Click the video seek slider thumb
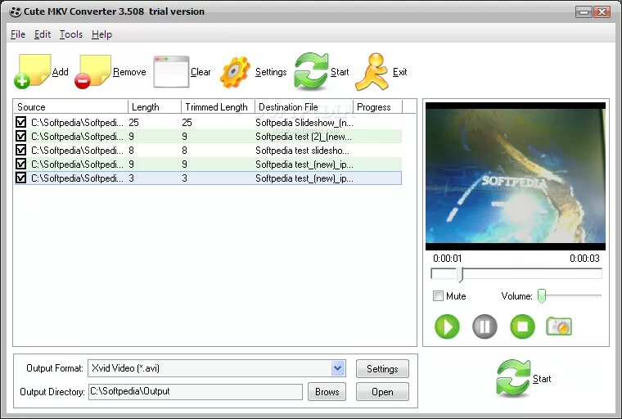Screen dimensions: 622x419 tap(460, 274)
